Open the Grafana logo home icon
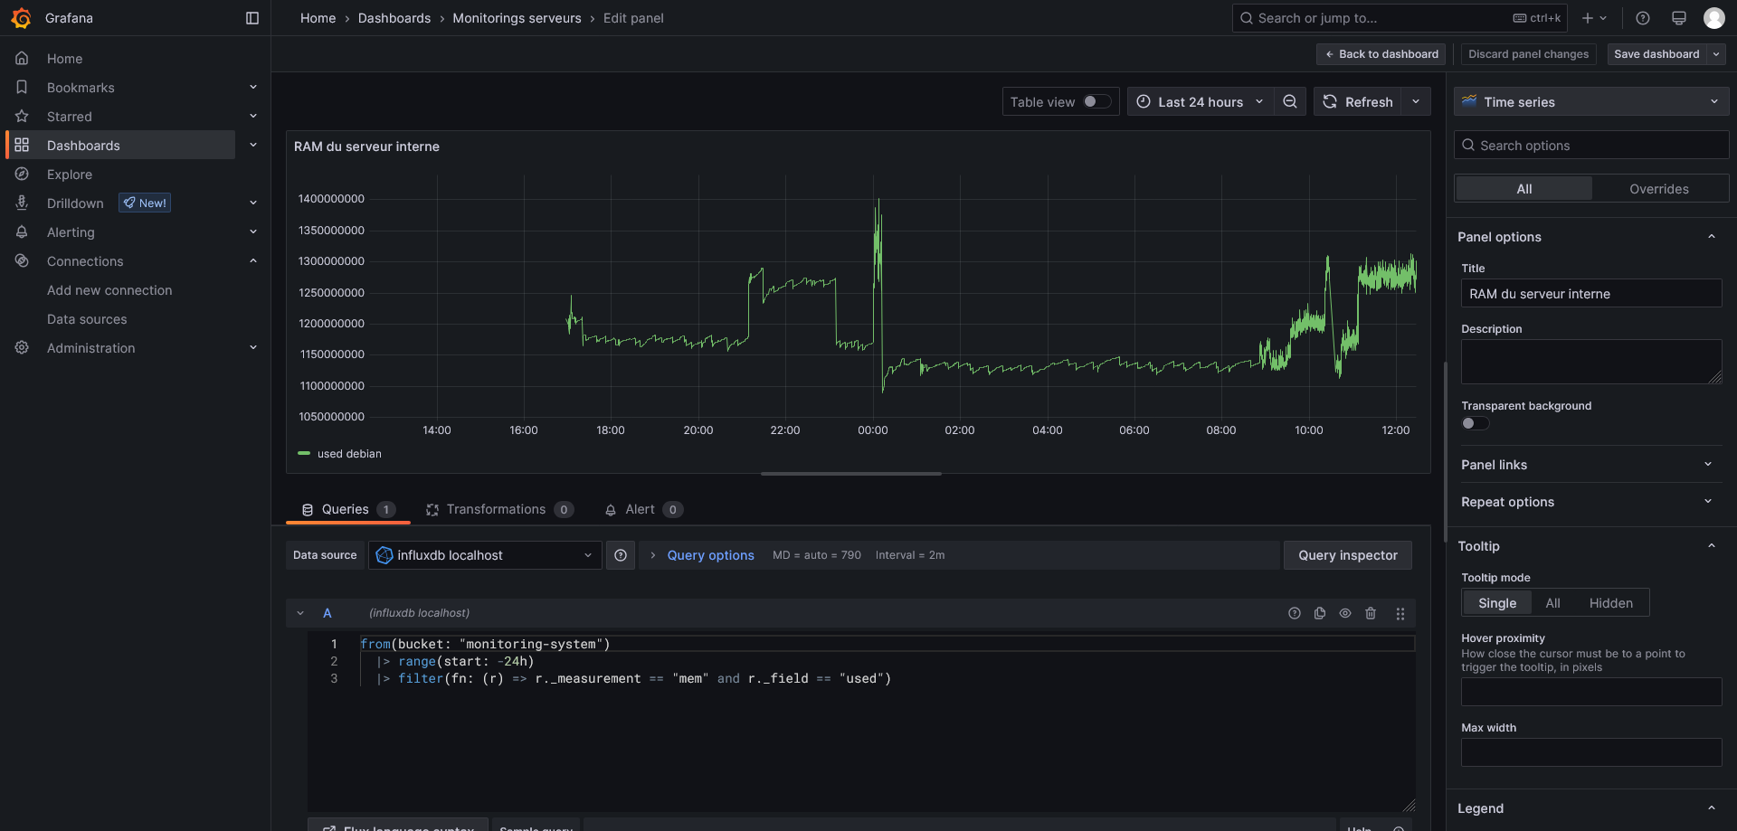The height and width of the screenshot is (831, 1737). (x=22, y=18)
